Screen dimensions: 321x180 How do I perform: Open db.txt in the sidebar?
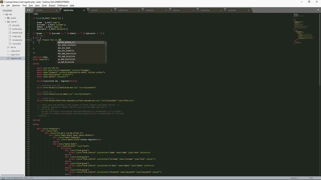13,47
